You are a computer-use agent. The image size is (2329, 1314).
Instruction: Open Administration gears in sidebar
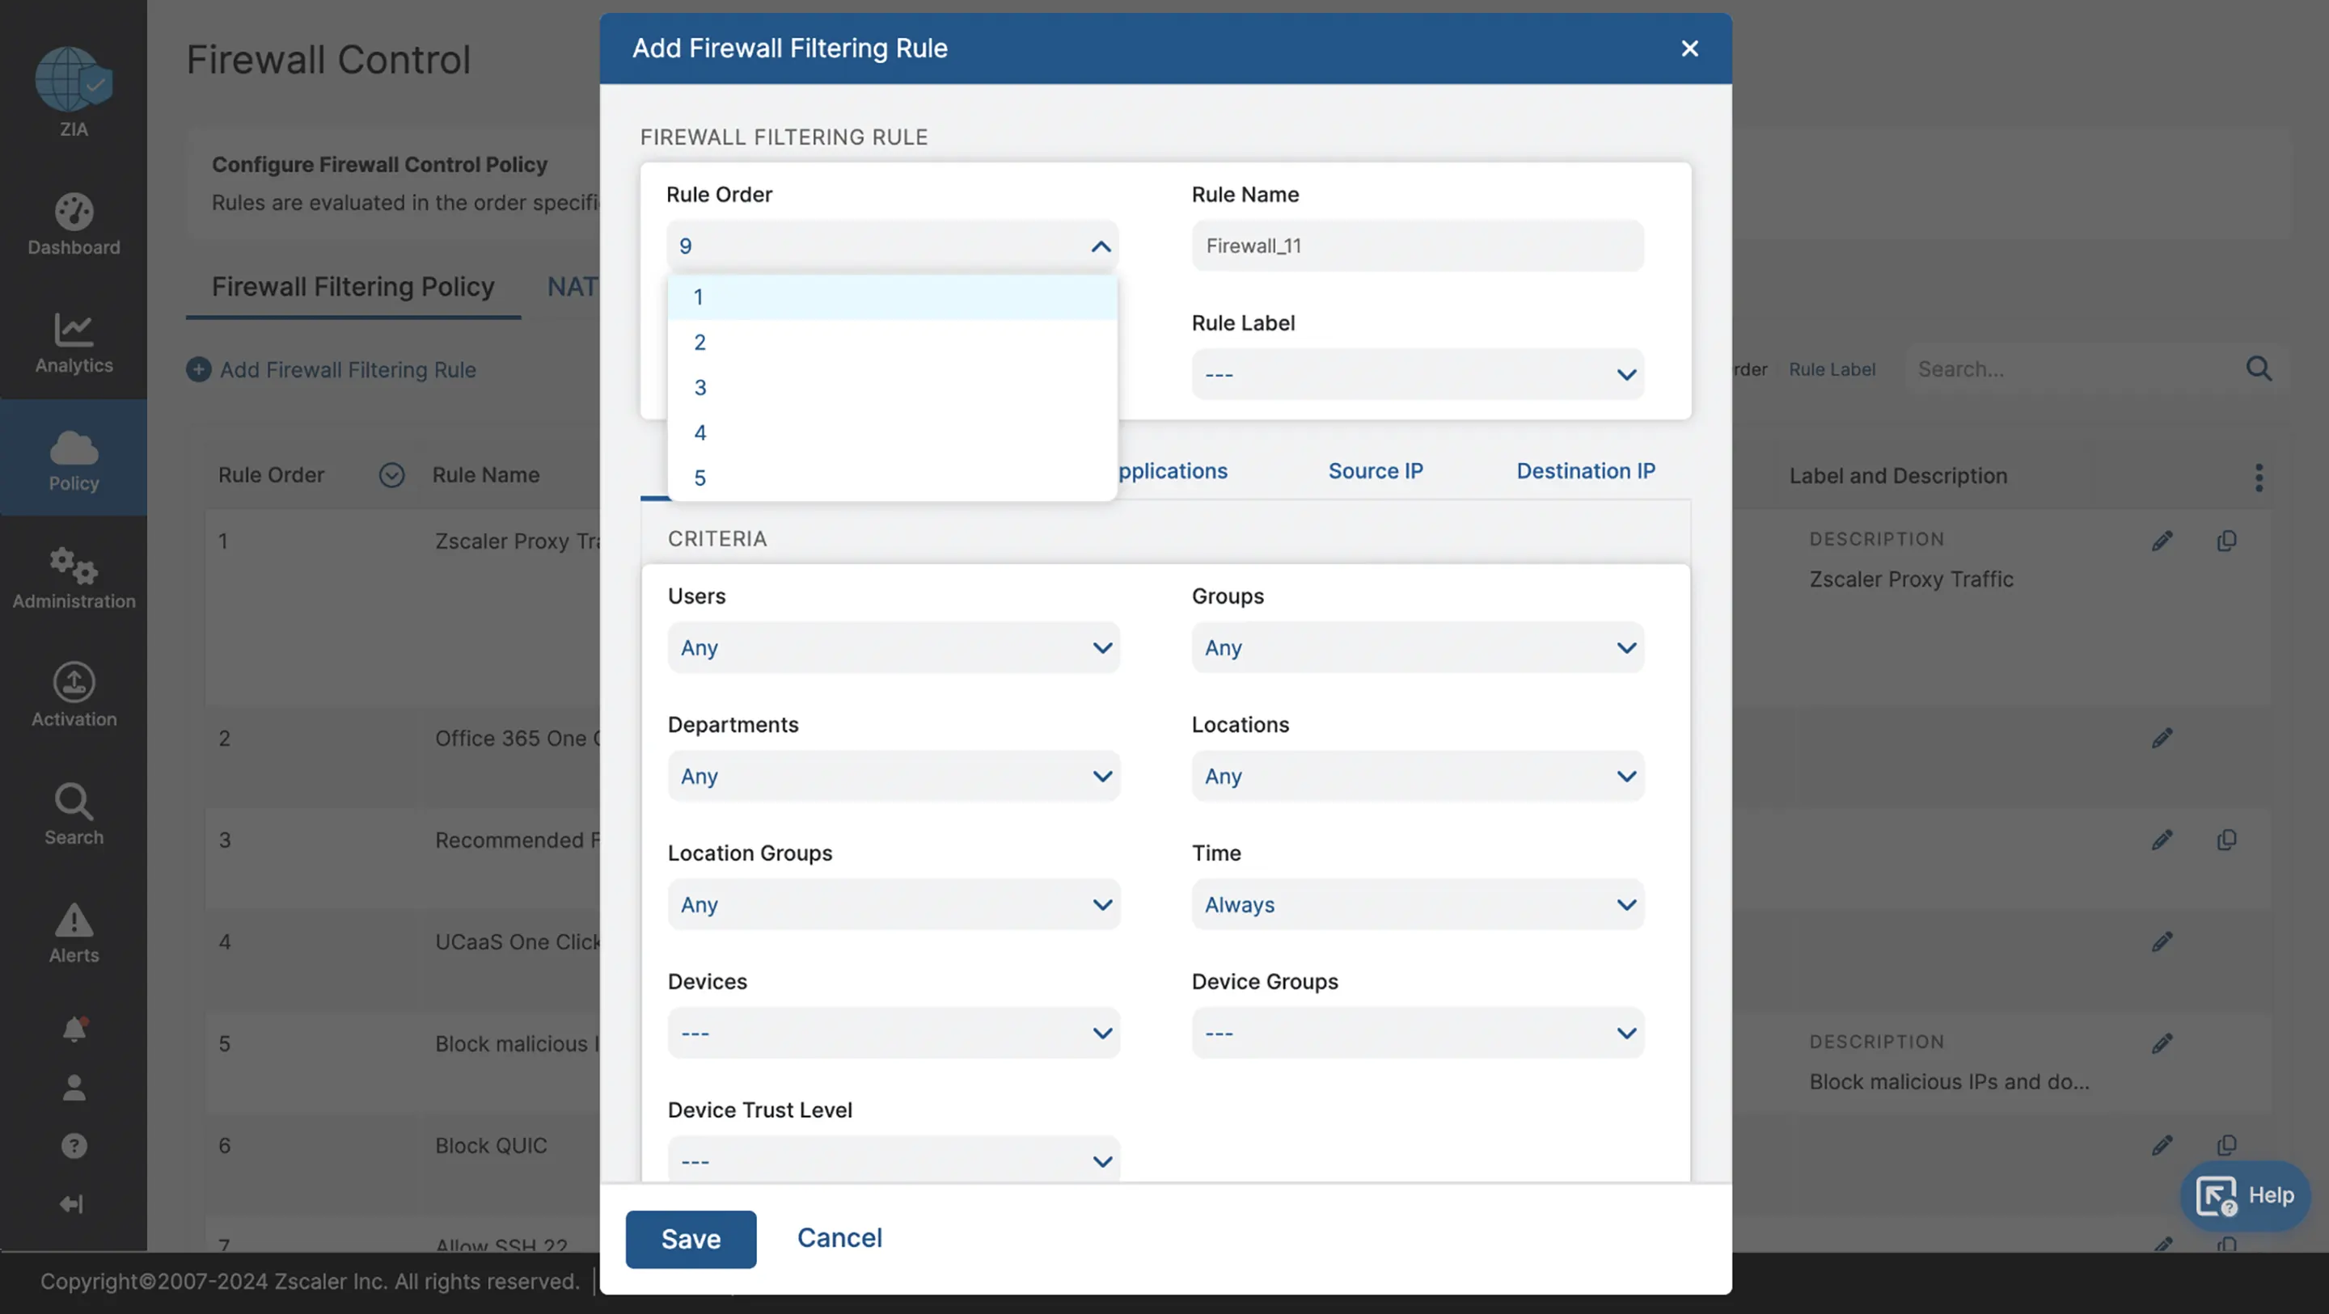(74, 579)
